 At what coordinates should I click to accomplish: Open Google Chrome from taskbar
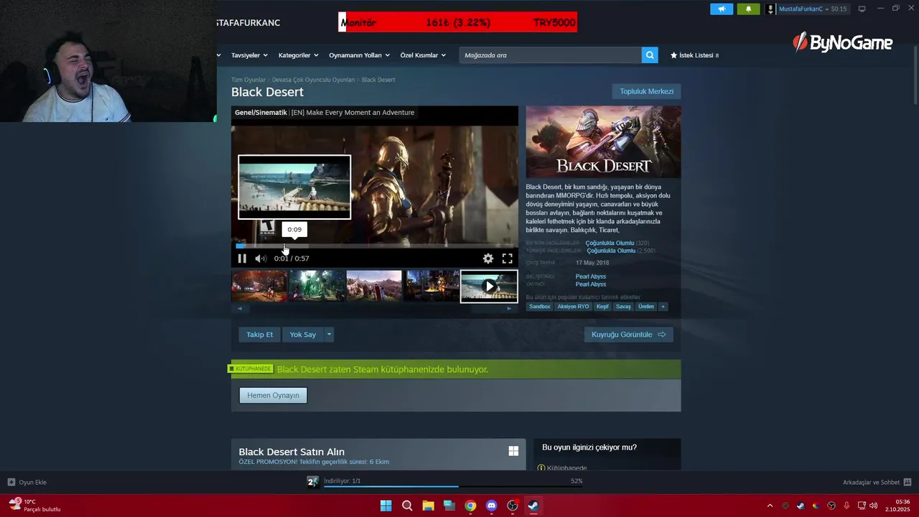(470, 506)
